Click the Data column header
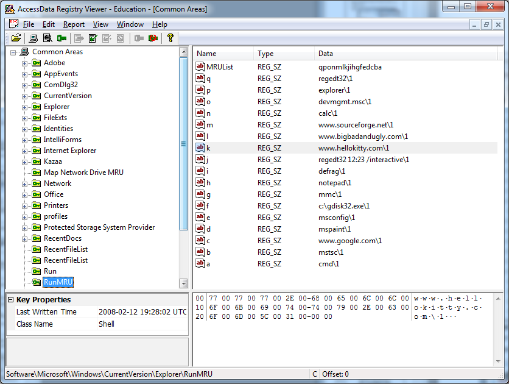Screen dimensions: 509x384 (x=405, y=54)
